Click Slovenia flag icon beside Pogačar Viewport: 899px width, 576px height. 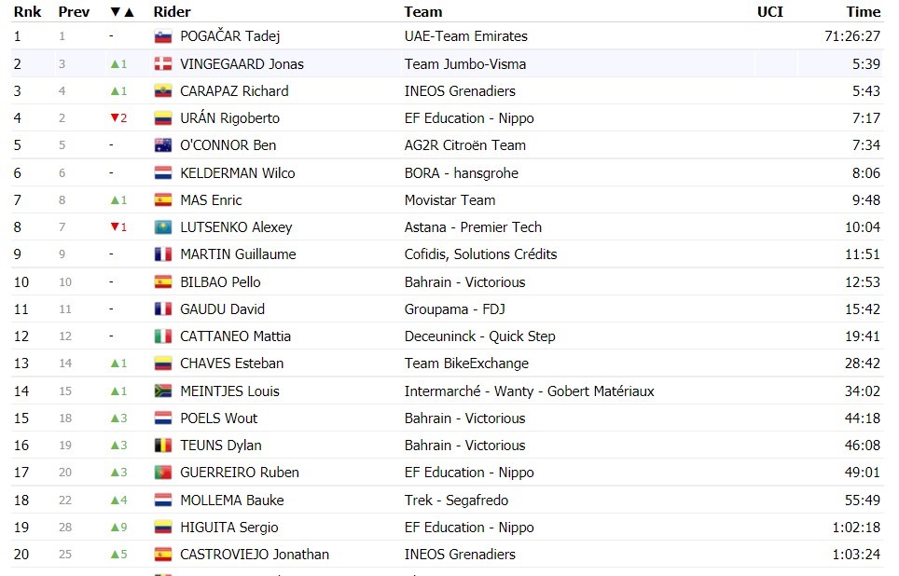point(162,36)
